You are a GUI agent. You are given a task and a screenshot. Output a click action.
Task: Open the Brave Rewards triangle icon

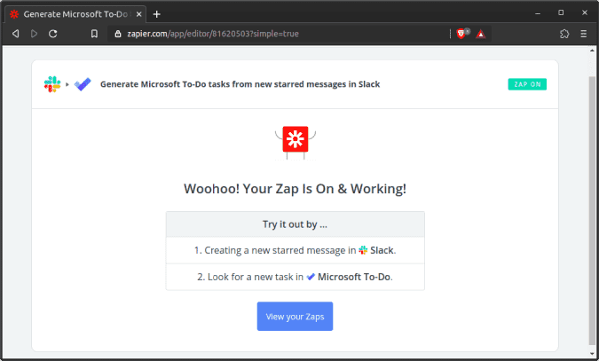481,34
